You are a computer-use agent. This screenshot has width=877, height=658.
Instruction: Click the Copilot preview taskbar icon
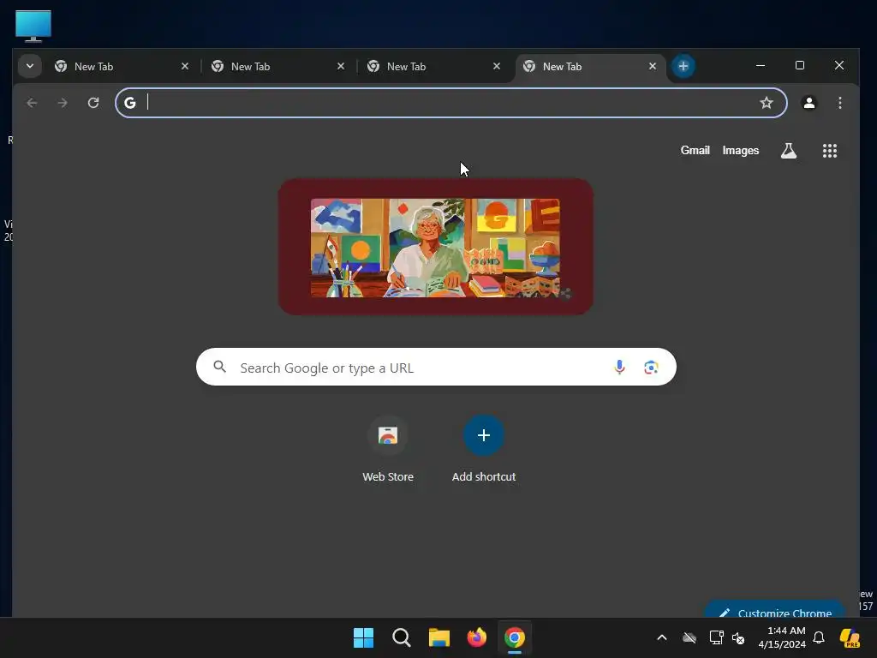pyautogui.click(x=849, y=637)
